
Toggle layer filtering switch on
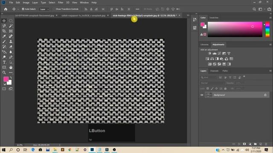[244, 76]
